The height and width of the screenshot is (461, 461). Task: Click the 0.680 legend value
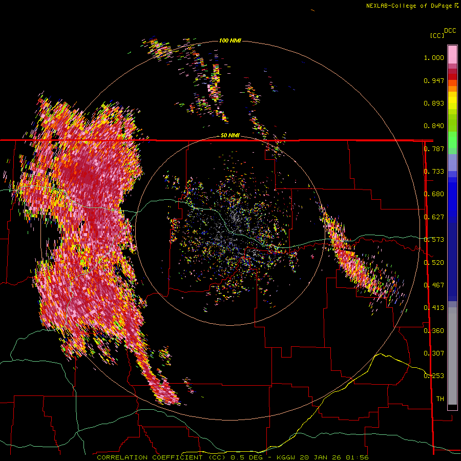pyautogui.click(x=434, y=194)
